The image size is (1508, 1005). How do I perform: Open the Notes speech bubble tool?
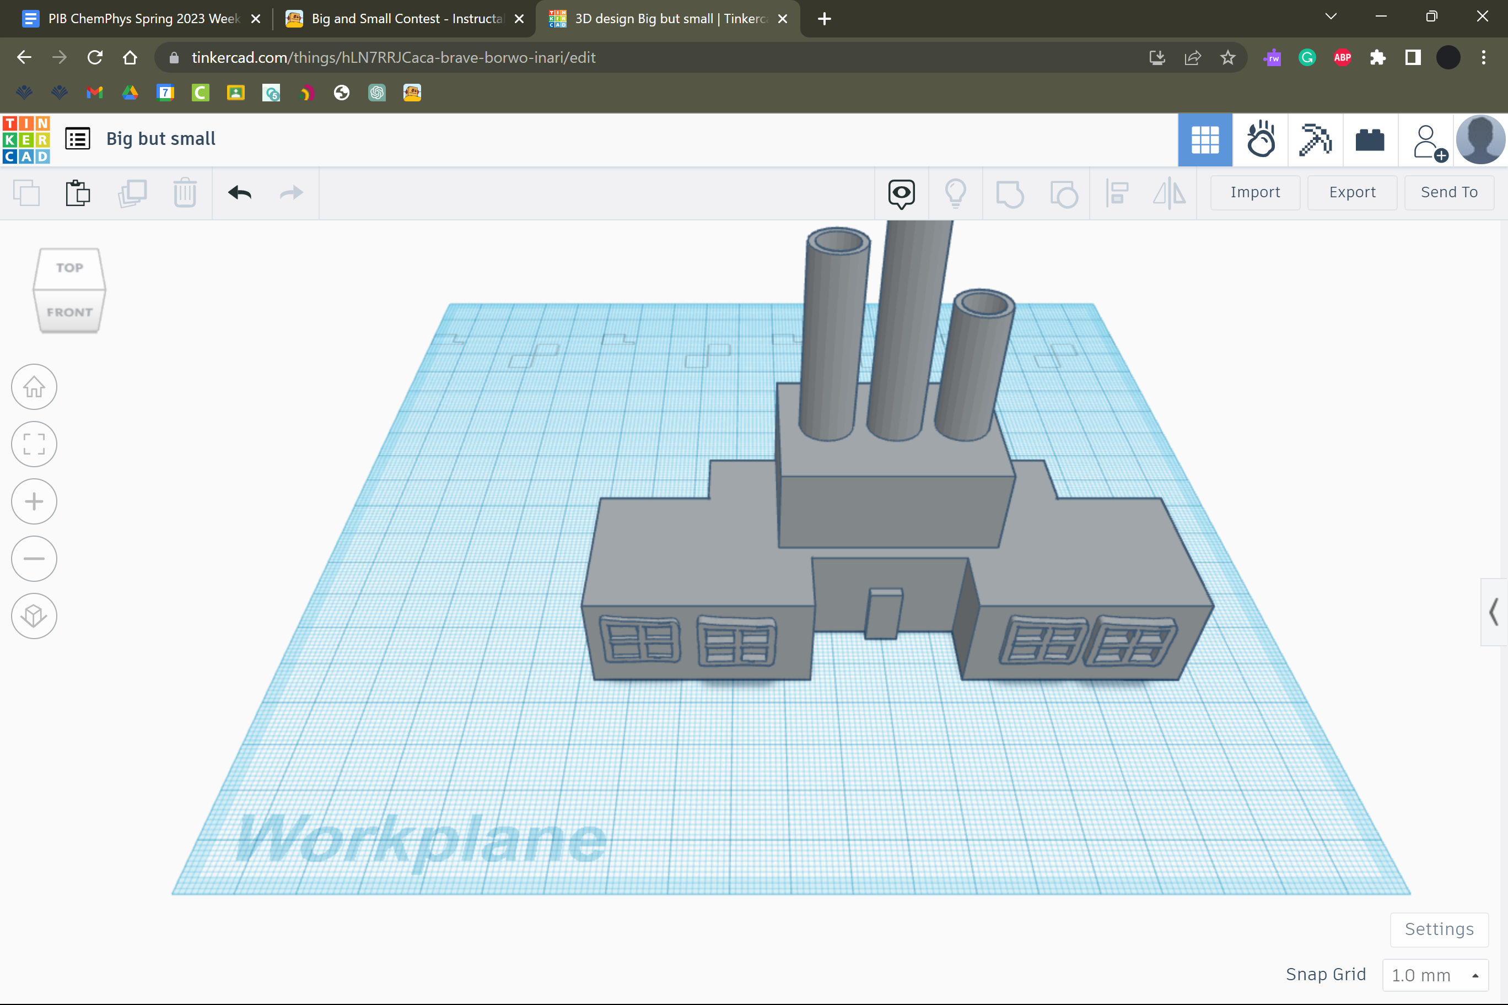[901, 193]
